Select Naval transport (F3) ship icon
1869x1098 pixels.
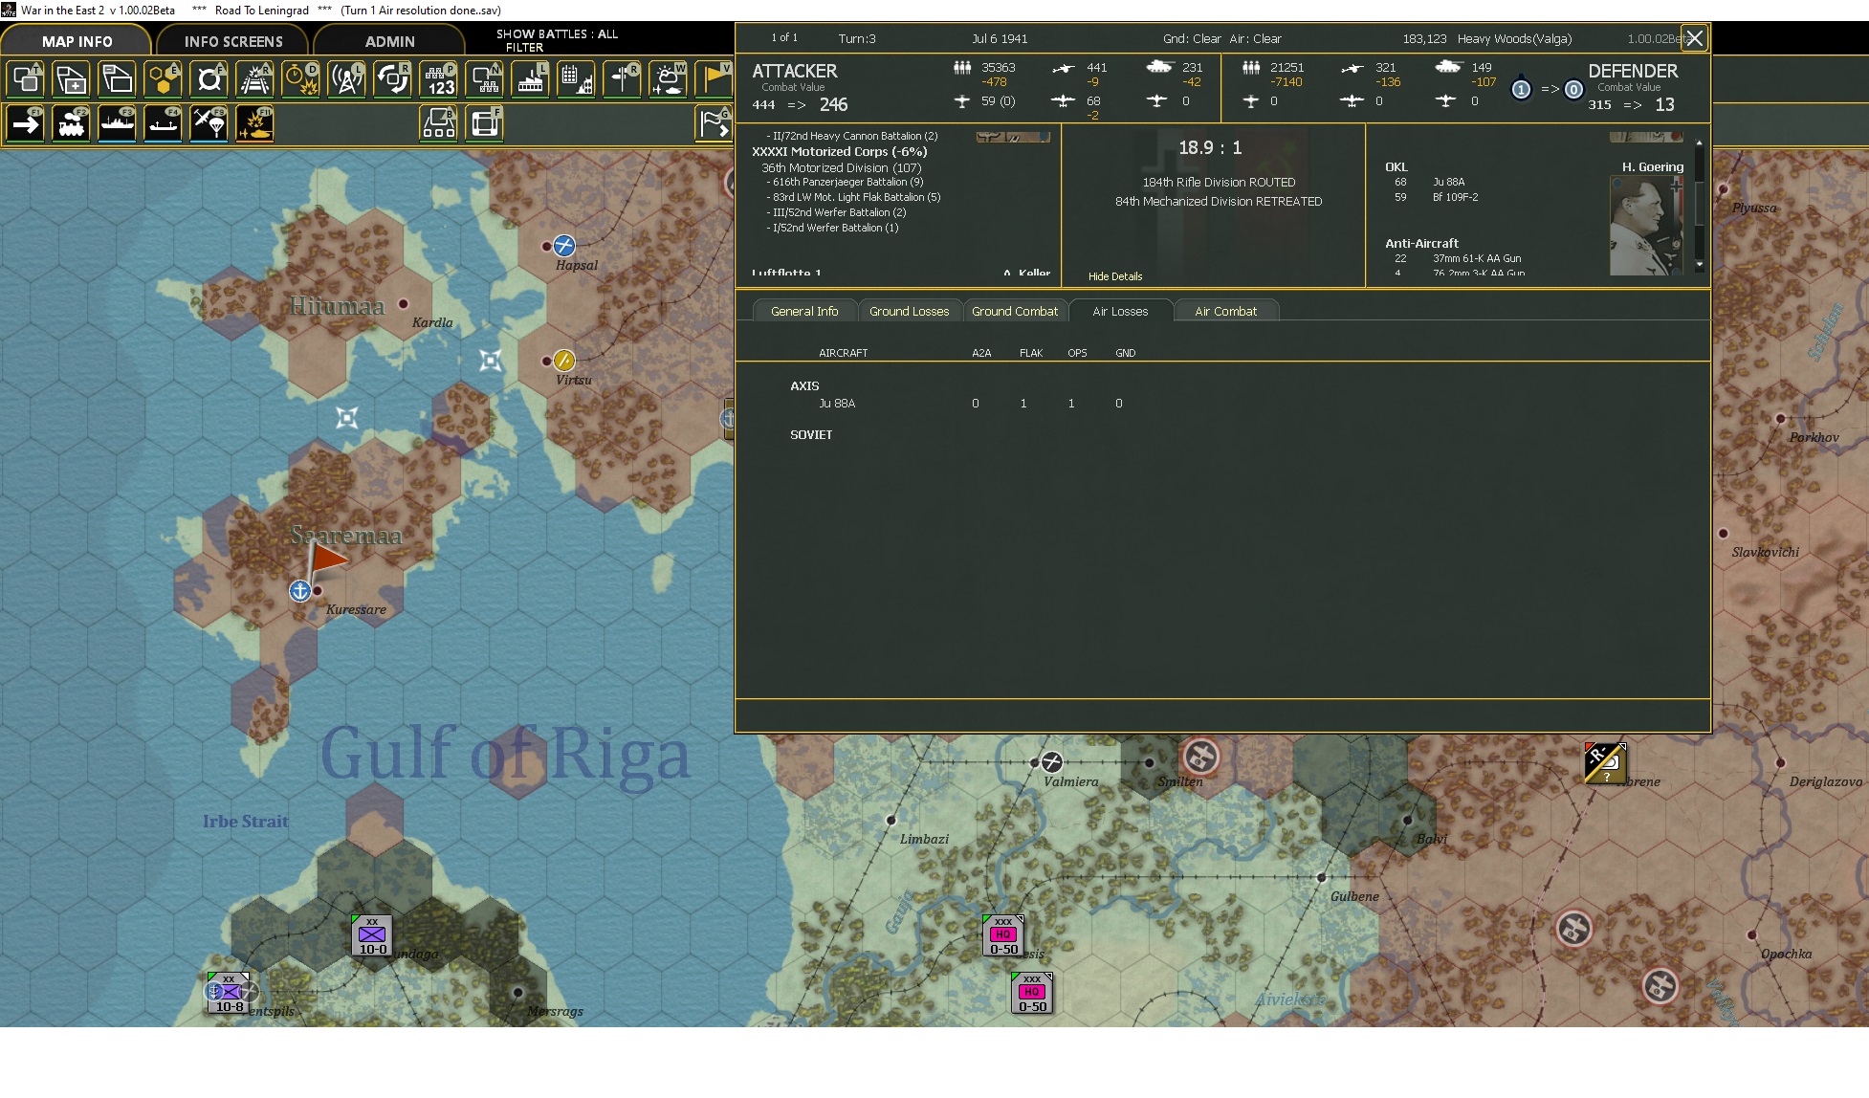point(118,123)
